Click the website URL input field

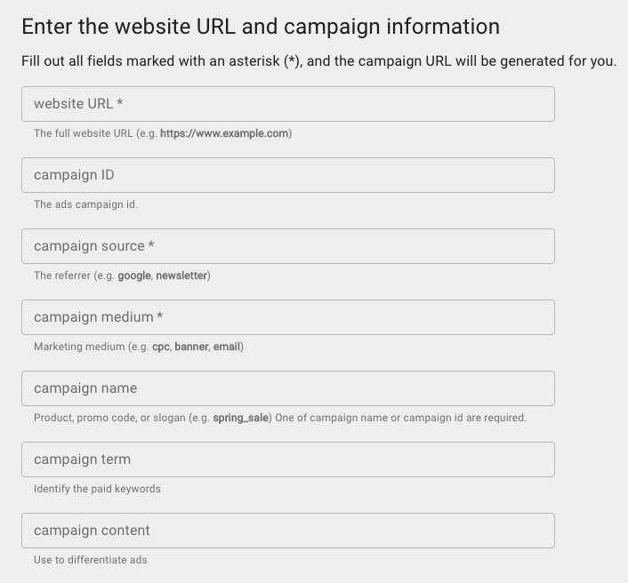pos(287,104)
